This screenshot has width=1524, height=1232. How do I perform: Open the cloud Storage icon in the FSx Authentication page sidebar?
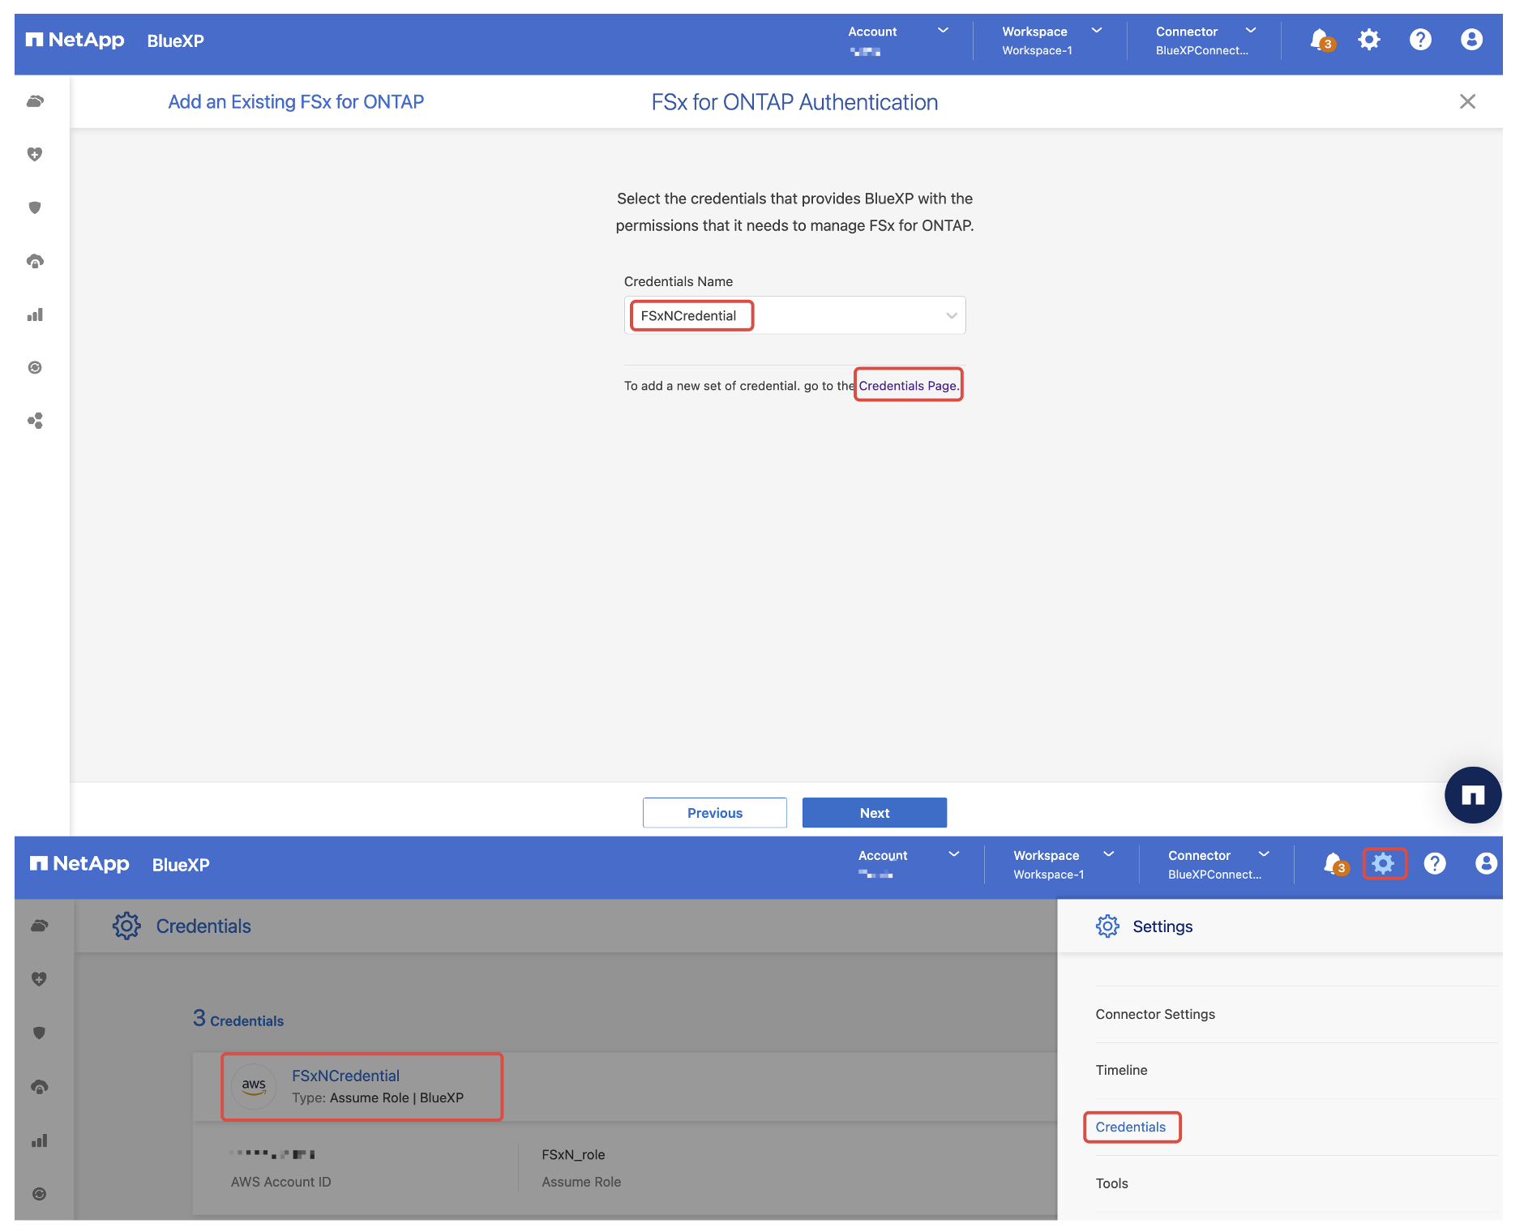(x=35, y=101)
